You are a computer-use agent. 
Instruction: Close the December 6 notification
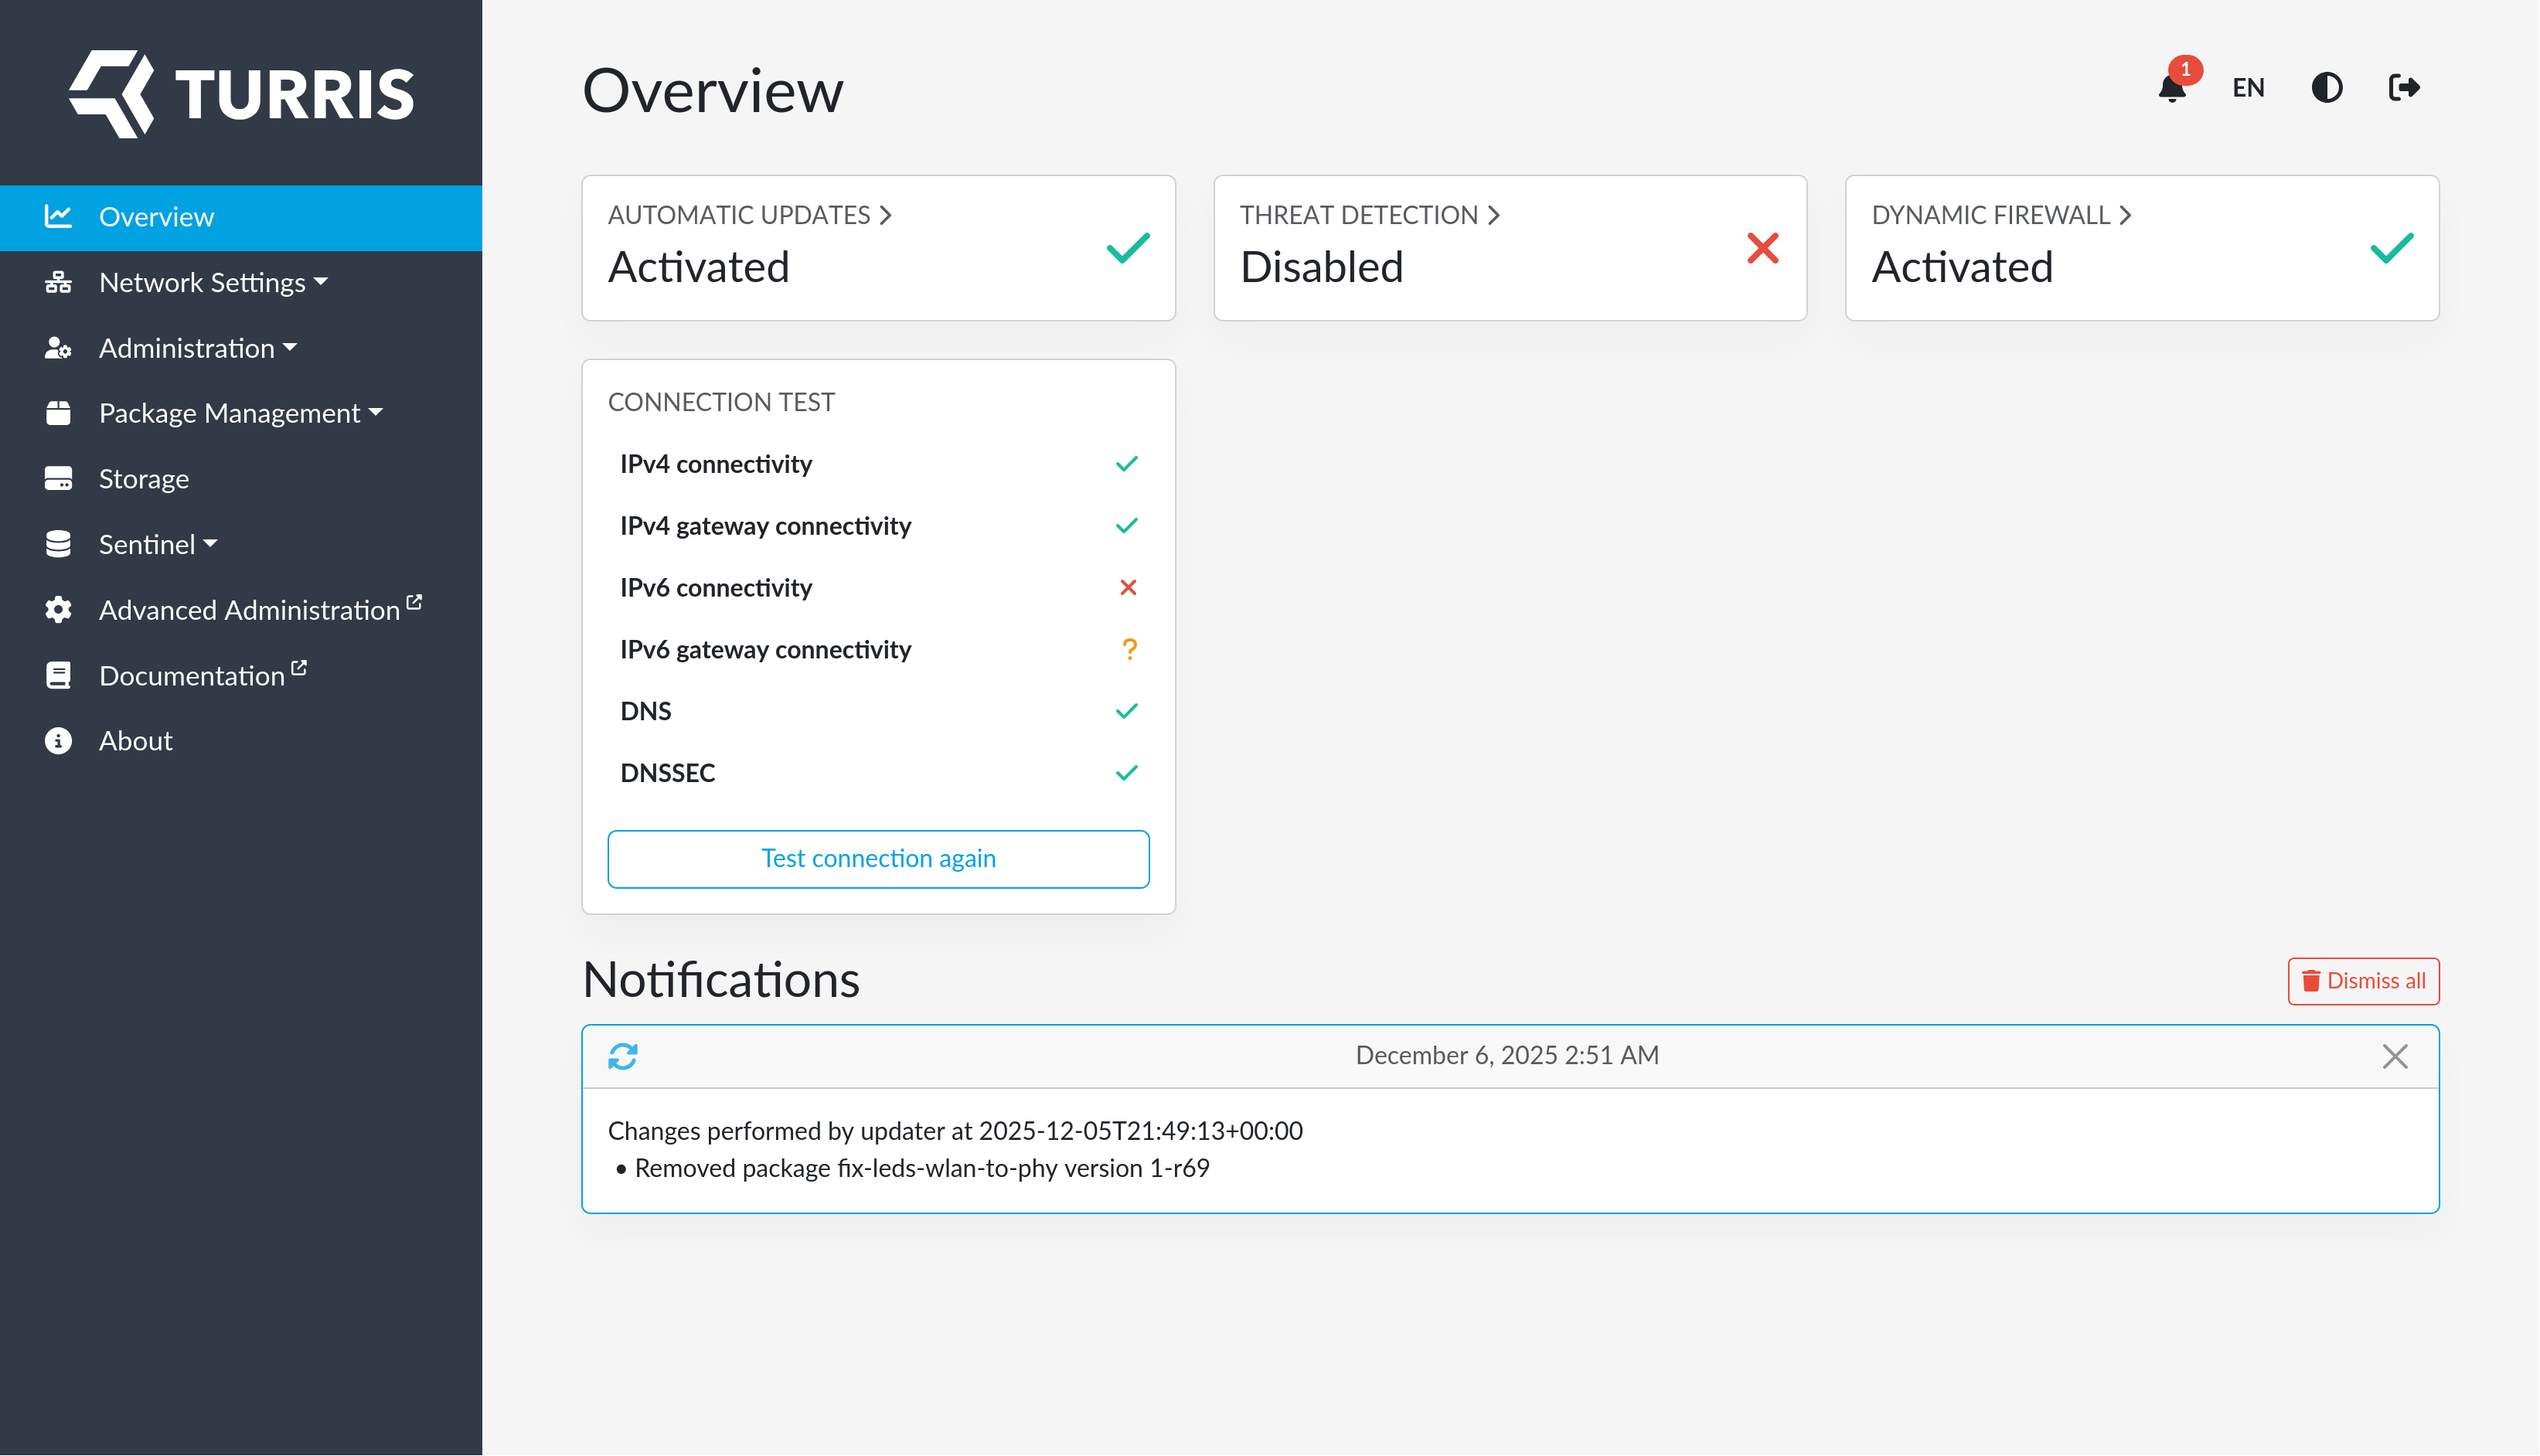click(2395, 1056)
